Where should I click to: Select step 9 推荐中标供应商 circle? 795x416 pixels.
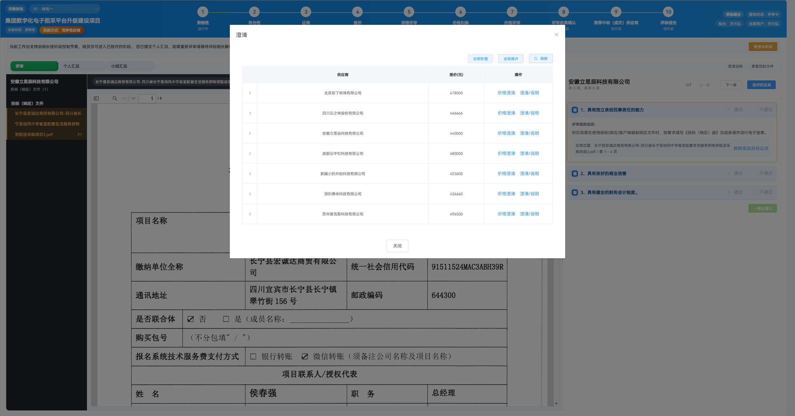click(616, 12)
